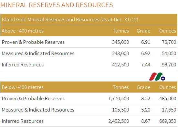Select the 2,402,500 tonnes inferred value
This screenshot has width=178, height=127.
(119, 121)
